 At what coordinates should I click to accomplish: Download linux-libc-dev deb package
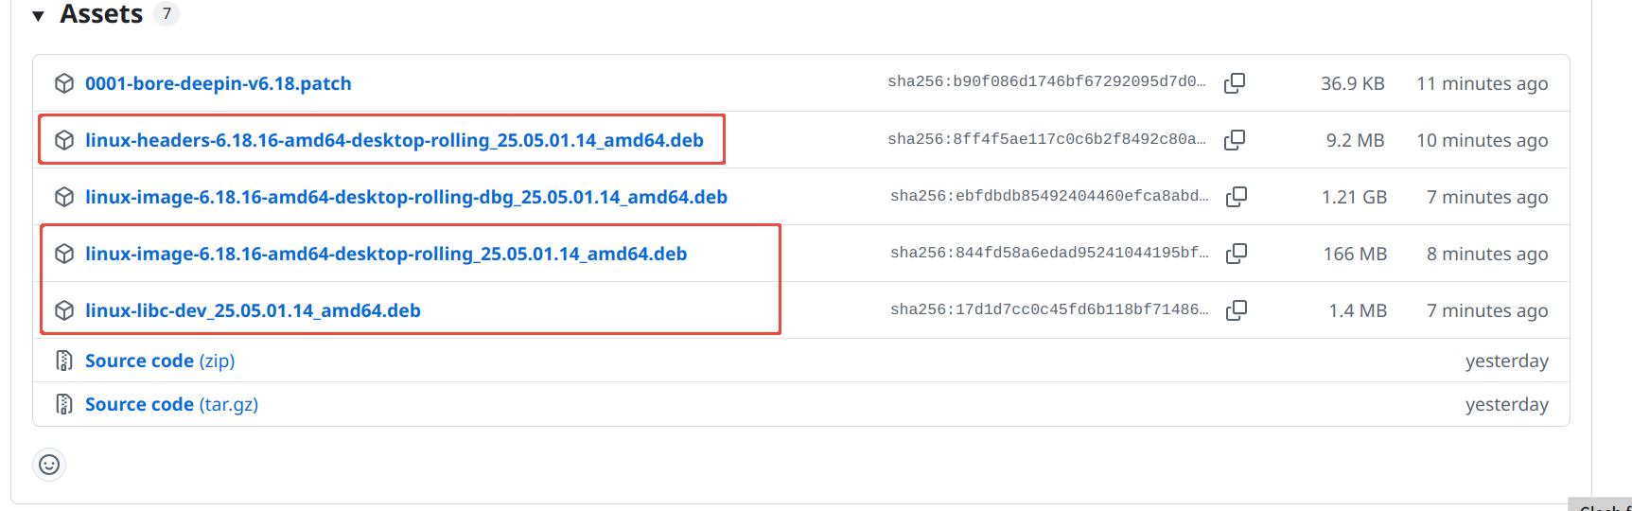[x=253, y=310]
